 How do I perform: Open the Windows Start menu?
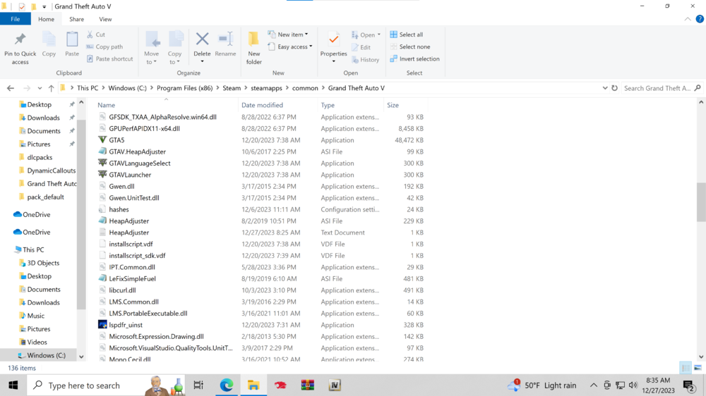13,385
